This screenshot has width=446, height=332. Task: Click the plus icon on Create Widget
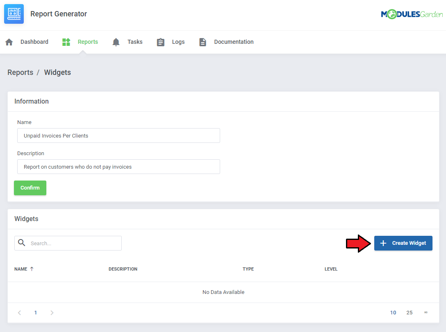pos(383,243)
